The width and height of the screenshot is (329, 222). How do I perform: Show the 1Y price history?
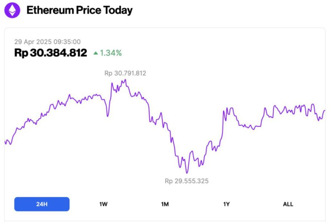pos(226,204)
